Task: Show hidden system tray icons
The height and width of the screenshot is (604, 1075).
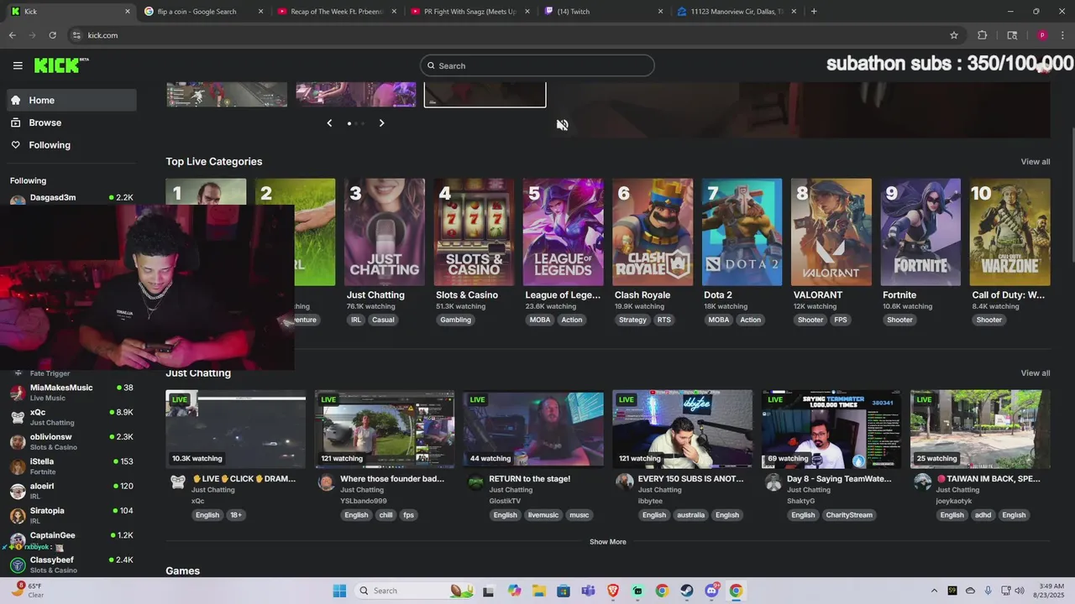Action: coord(934,591)
